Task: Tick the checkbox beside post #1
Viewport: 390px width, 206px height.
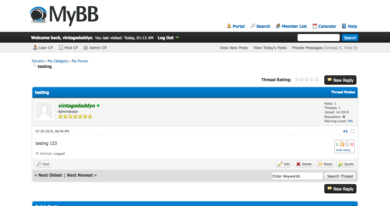Action: (353, 131)
